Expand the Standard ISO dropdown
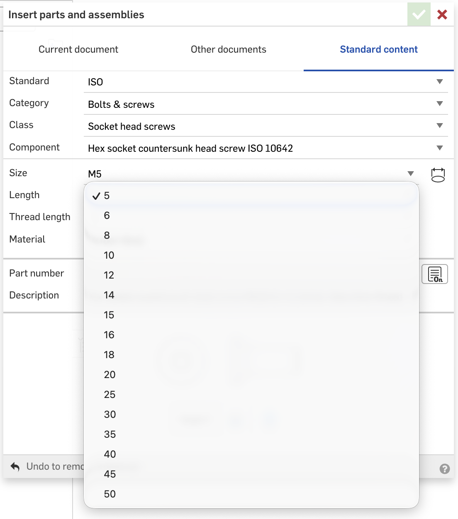The width and height of the screenshot is (458, 519). [266, 82]
